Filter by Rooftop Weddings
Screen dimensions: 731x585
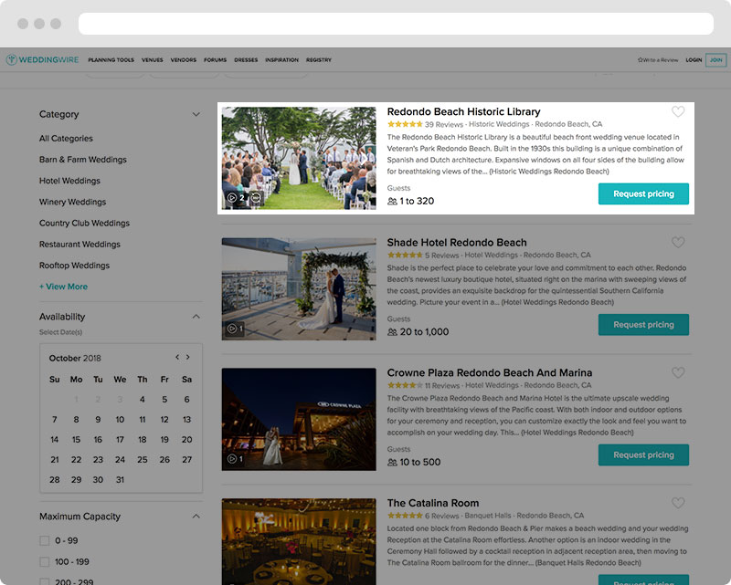click(x=74, y=266)
